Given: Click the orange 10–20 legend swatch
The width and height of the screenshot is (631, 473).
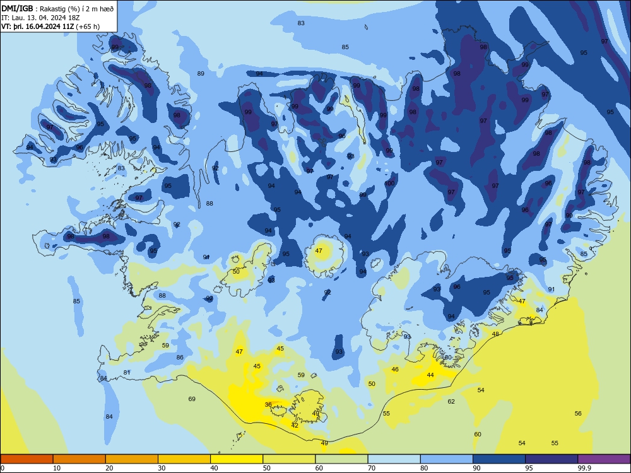Looking at the screenshot, I should pos(80,459).
